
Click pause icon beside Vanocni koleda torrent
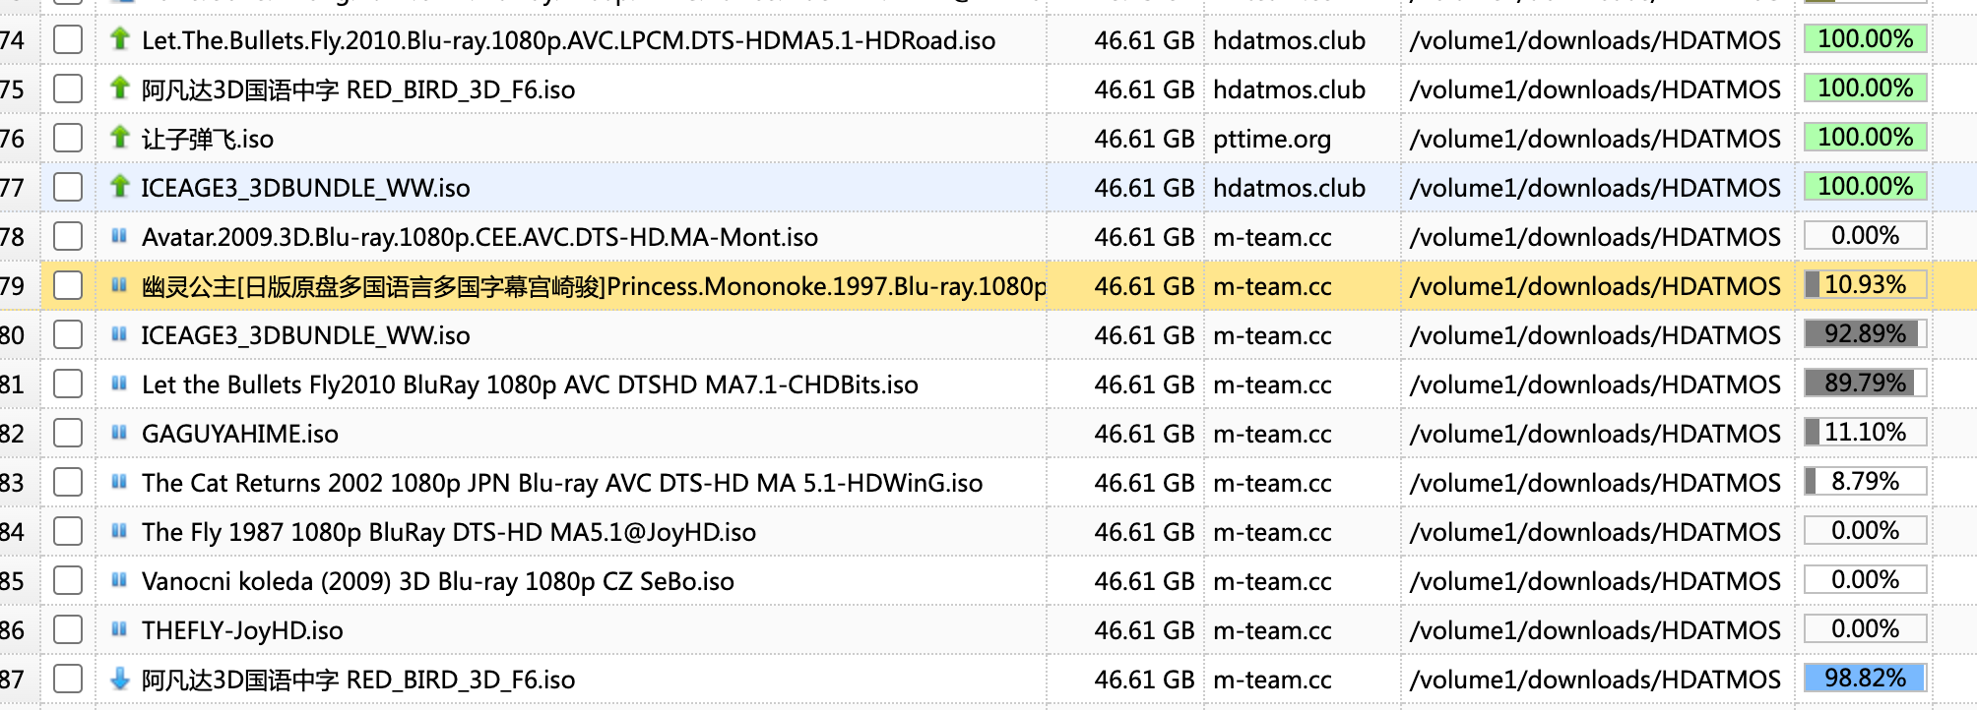coord(120,580)
